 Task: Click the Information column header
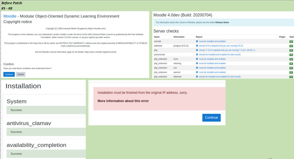point(179,37)
